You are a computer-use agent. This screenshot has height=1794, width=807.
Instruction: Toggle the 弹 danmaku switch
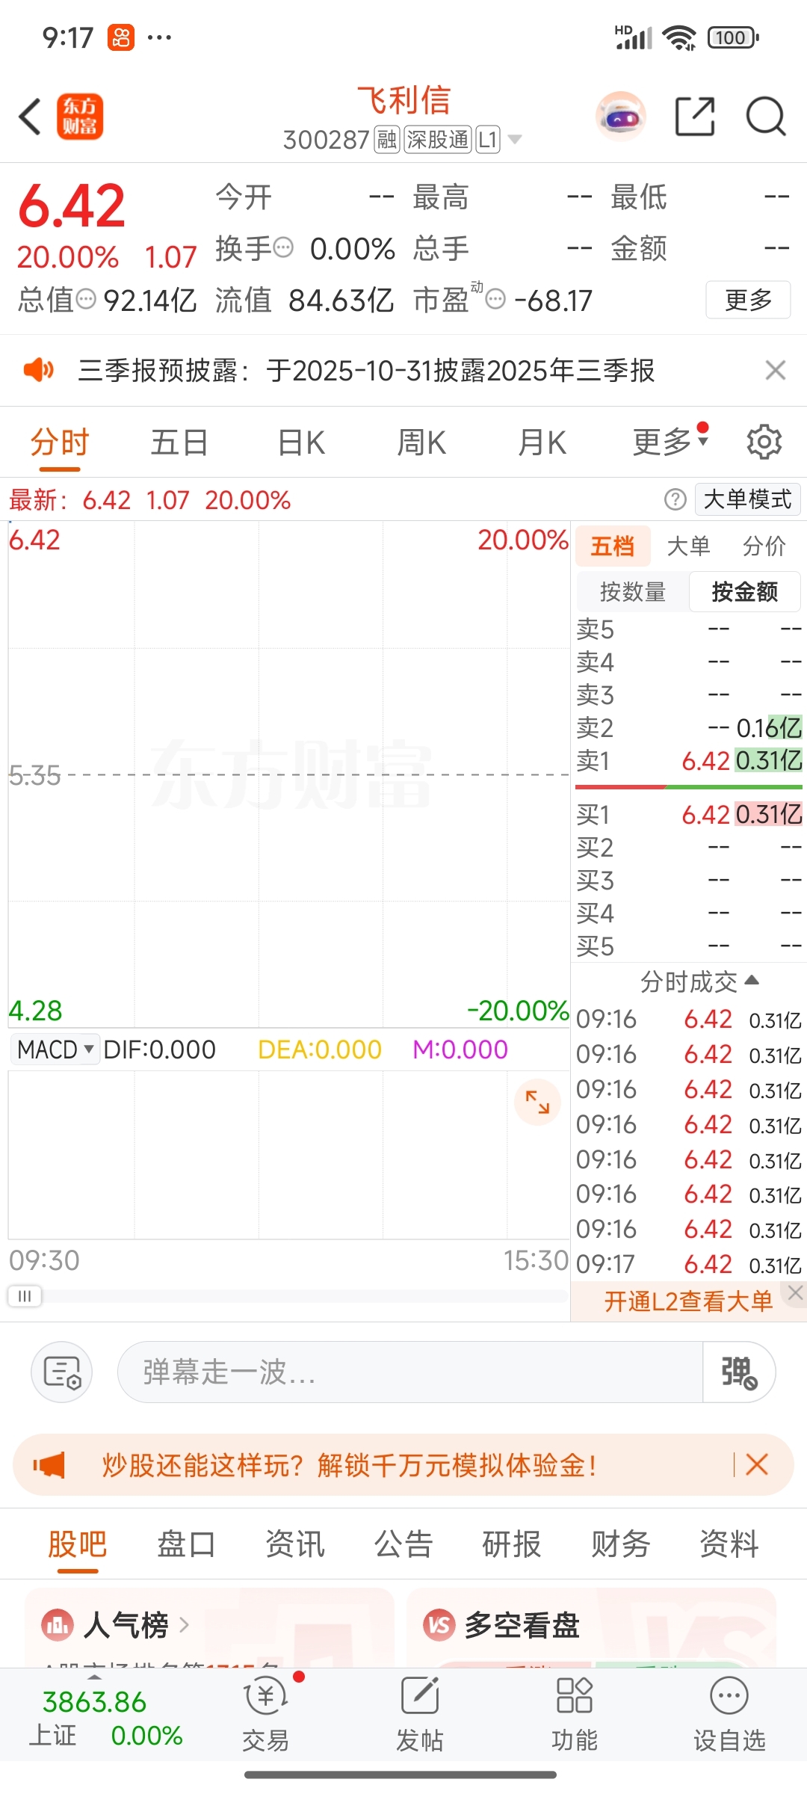click(x=739, y=1372)
